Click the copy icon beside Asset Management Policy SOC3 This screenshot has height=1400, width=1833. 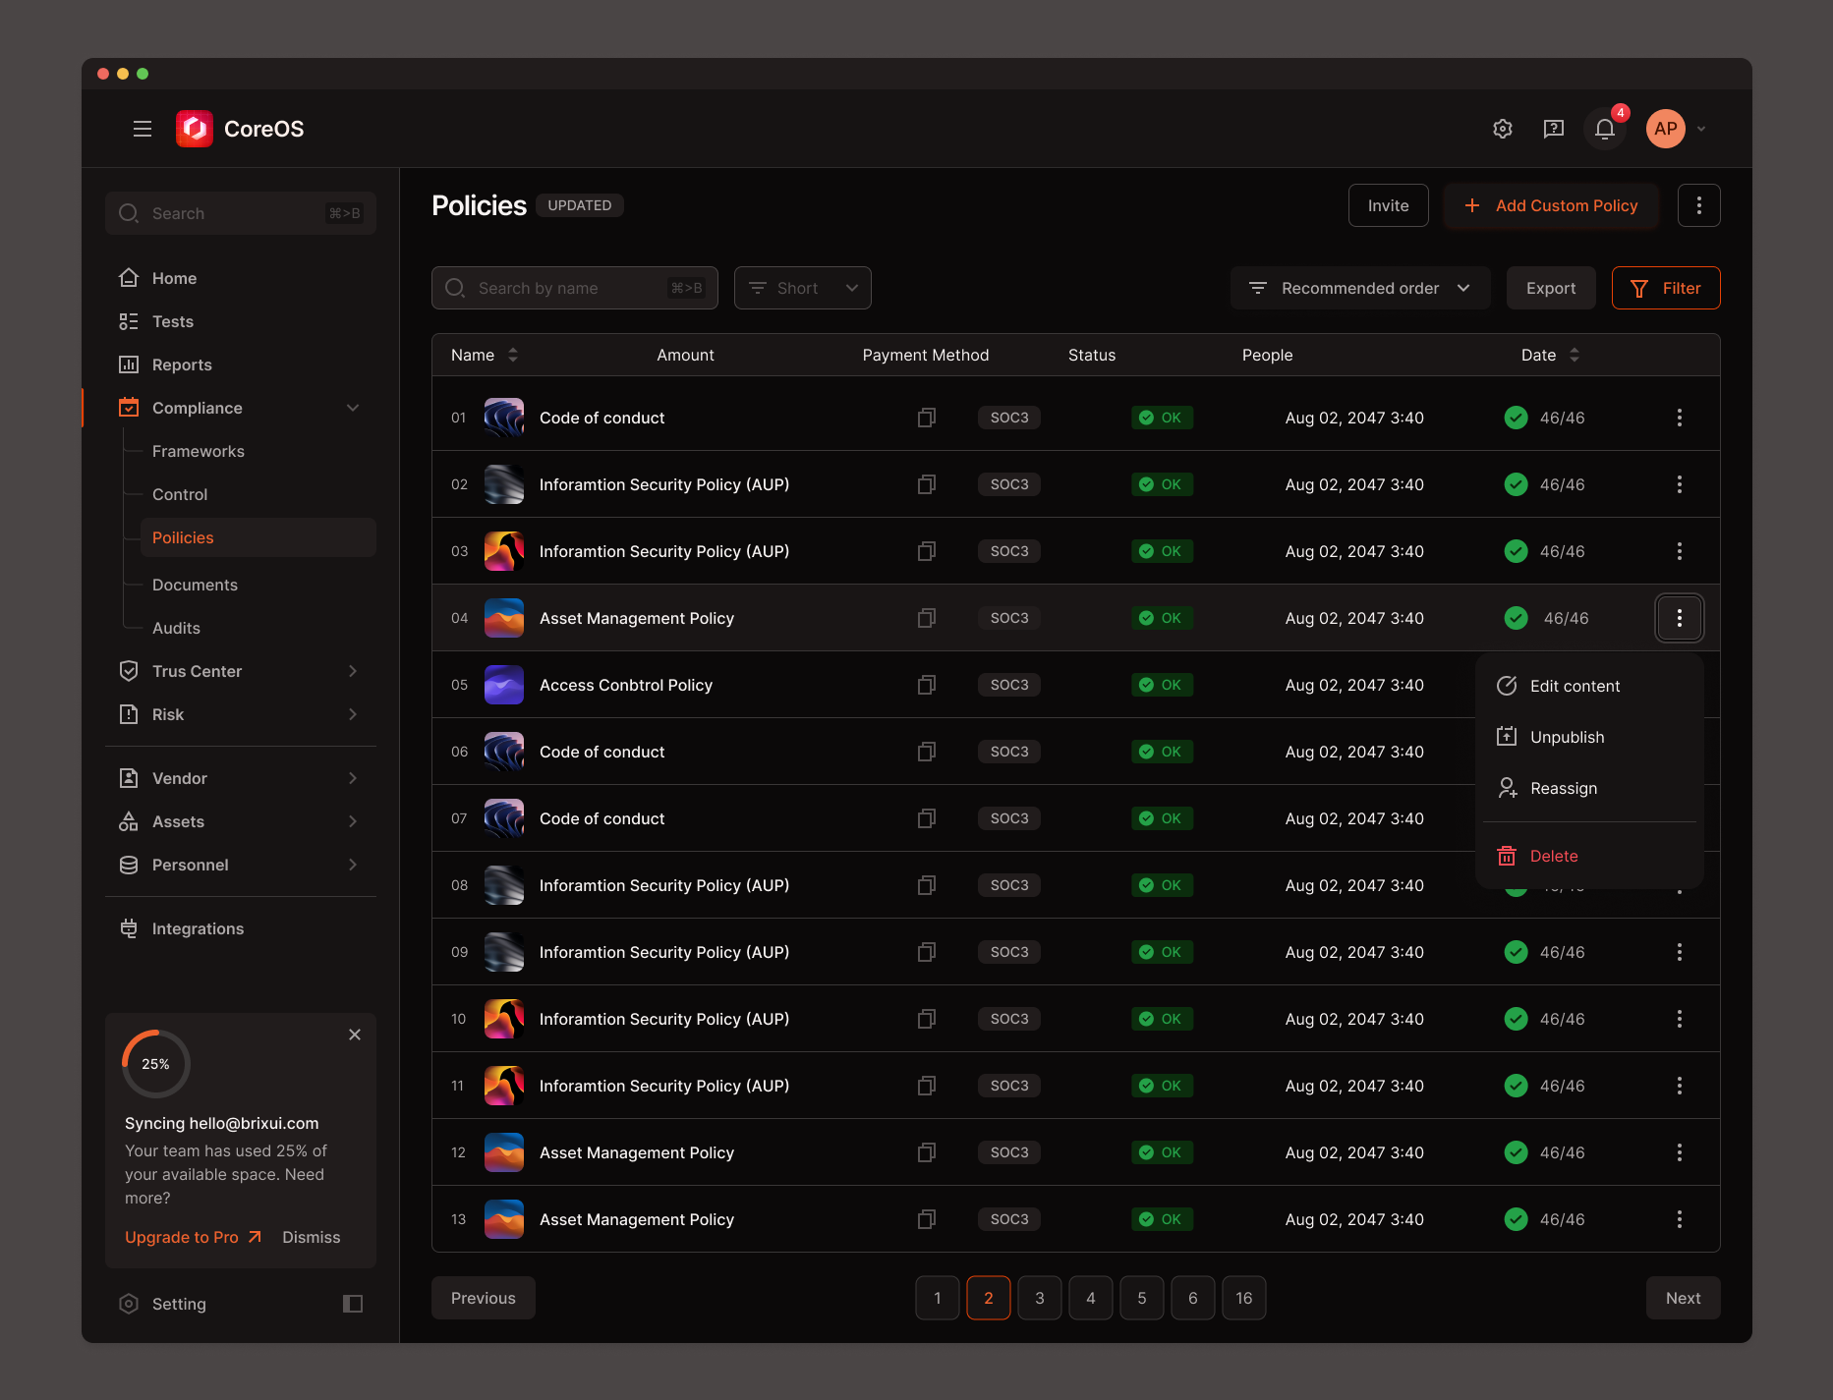925,618
